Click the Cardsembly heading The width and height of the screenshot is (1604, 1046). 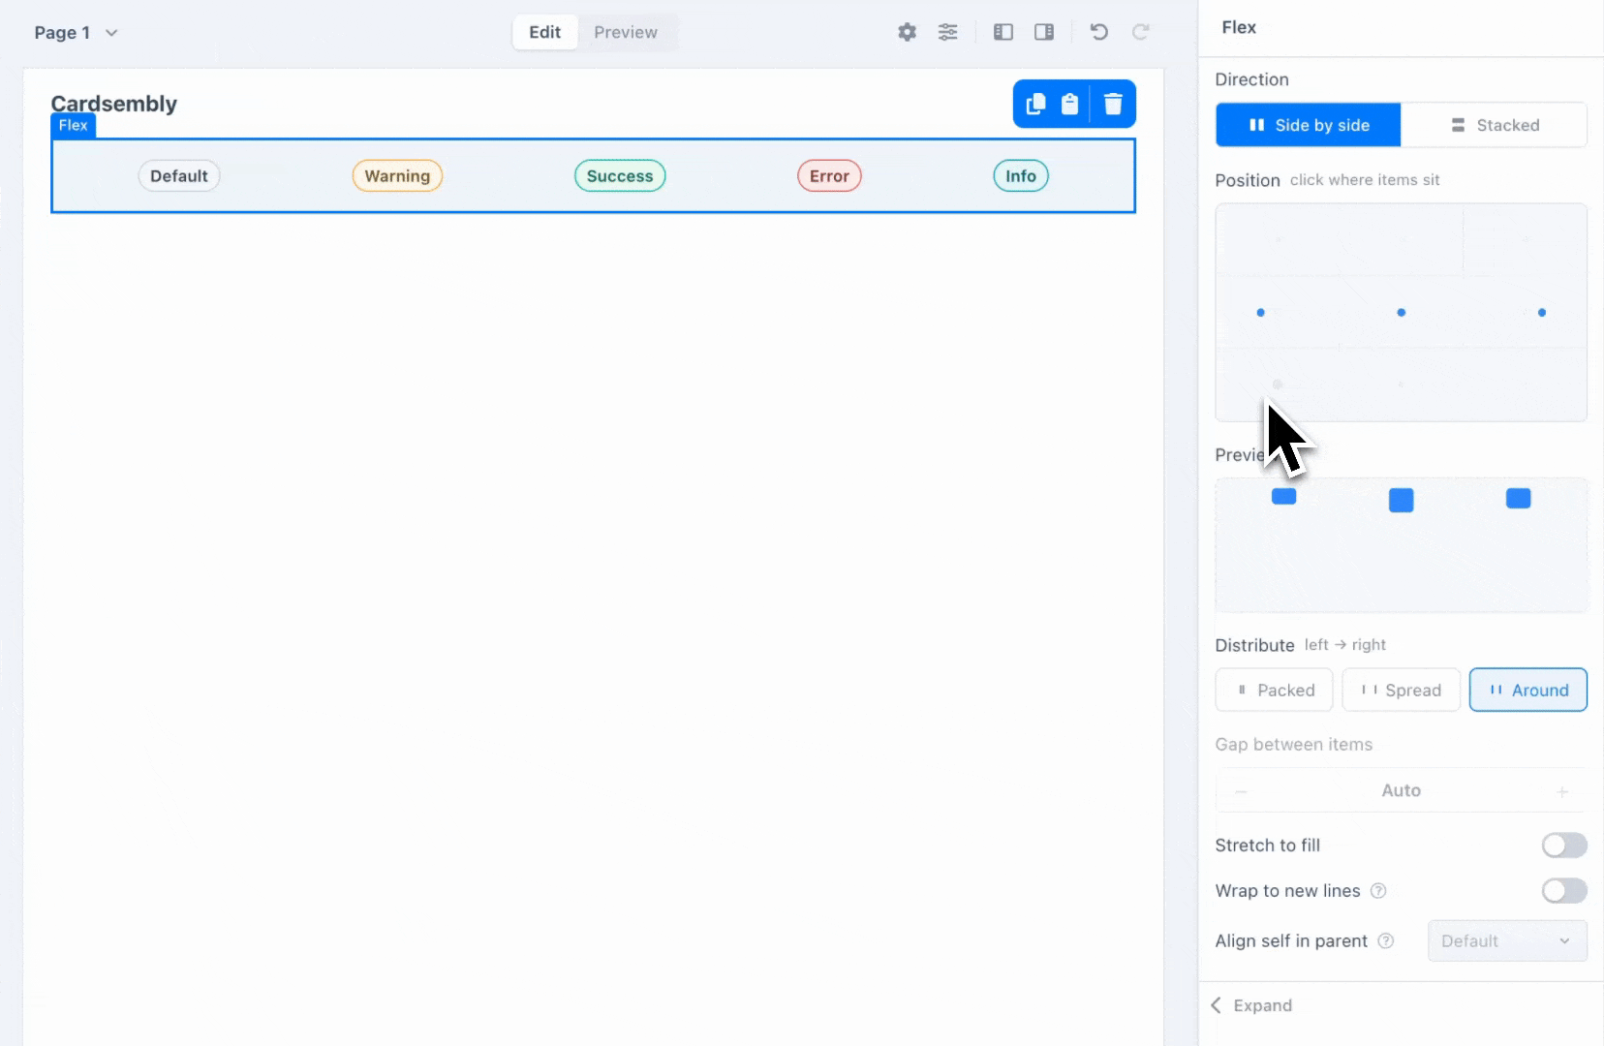114,104
